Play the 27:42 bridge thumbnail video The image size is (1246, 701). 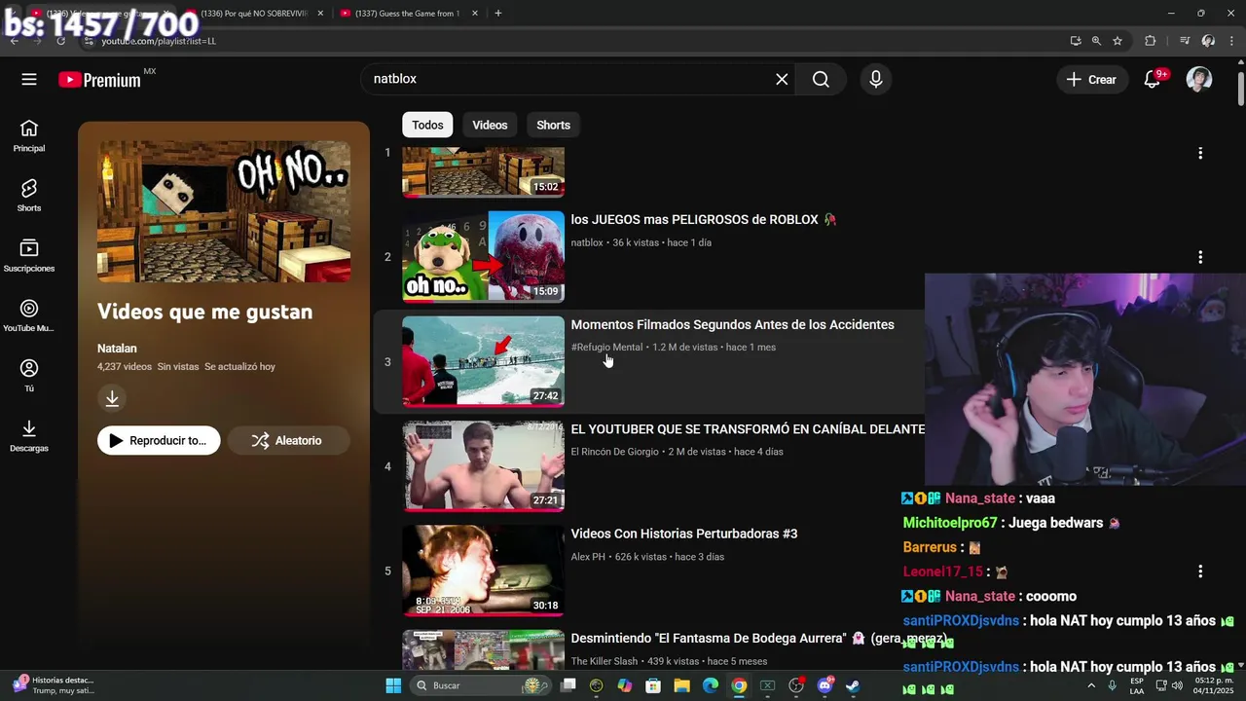[x=483, y=361]
